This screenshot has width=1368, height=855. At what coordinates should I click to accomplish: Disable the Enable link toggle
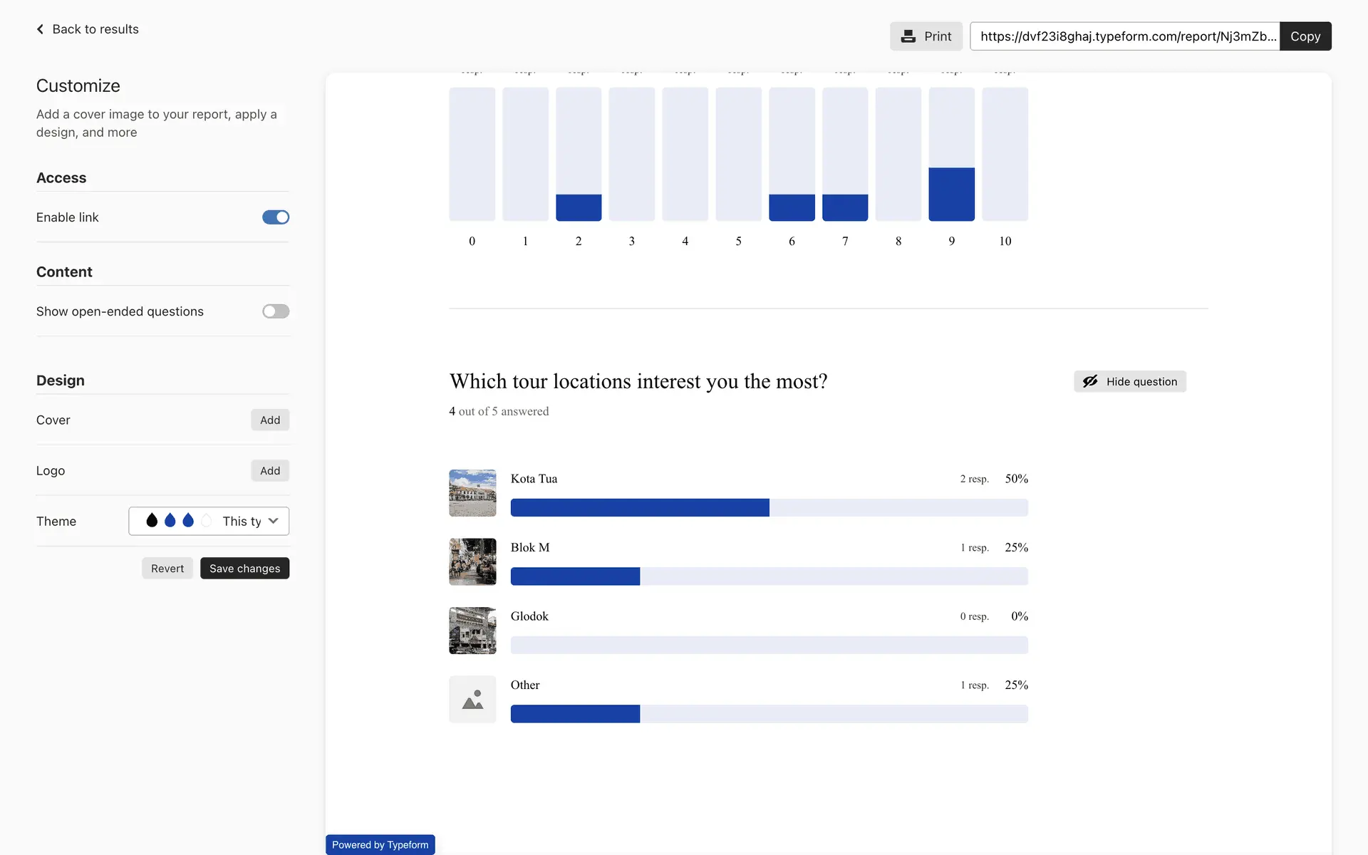(276, 217)
